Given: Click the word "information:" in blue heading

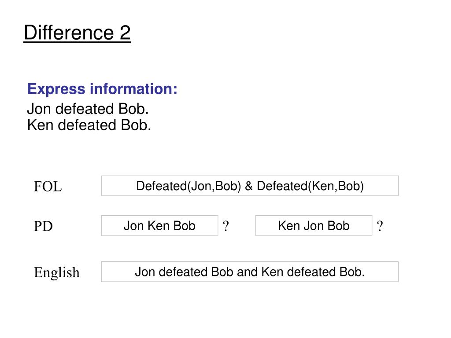Looking at the screenshot, I should [133, 89].
